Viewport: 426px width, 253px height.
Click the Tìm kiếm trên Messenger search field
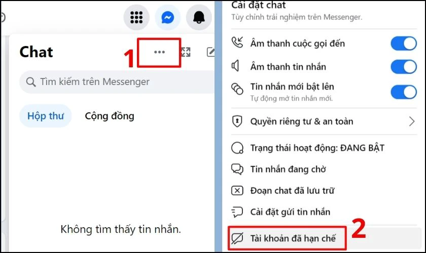point(117,82)
